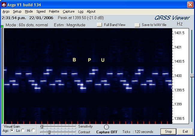Open the Capture menu
Image resolution: width=195 pixels, height=136 pixels.
(68, 12)
